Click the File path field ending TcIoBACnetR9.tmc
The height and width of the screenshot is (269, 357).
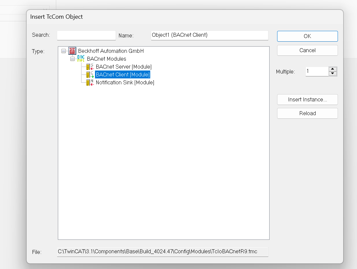click(x=163, y=252)
